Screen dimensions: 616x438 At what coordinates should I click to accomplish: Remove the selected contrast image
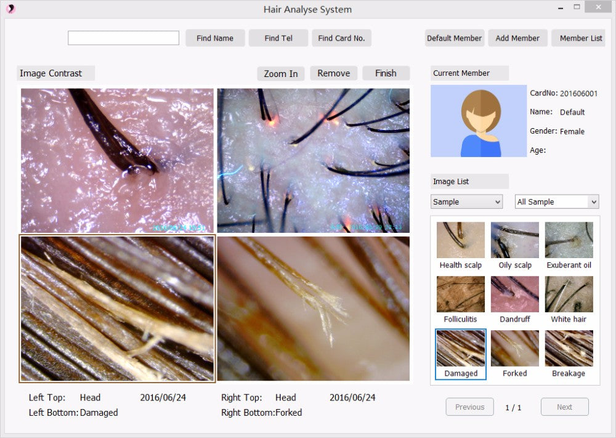(333, 73)
